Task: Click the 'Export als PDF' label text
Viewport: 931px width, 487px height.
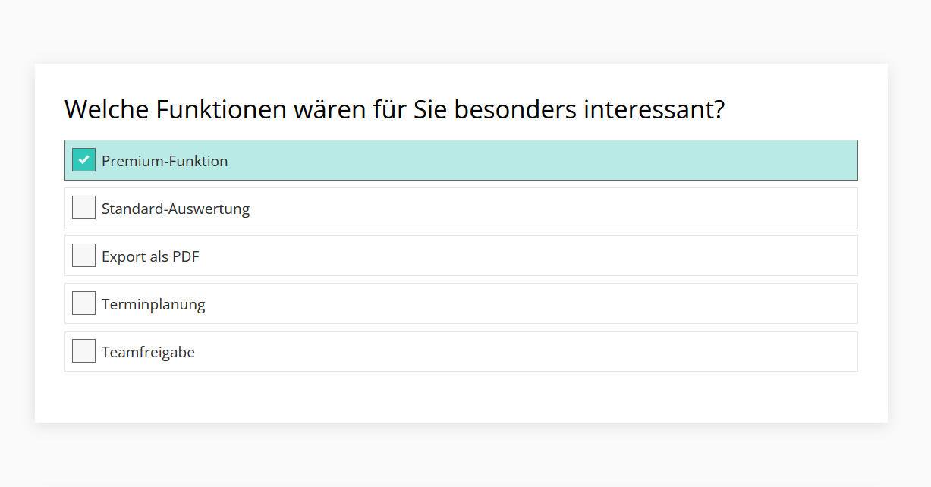Action: tap(150, 256)
